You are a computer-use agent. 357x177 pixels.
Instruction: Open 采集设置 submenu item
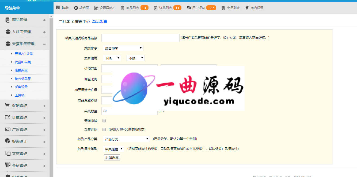21,87
